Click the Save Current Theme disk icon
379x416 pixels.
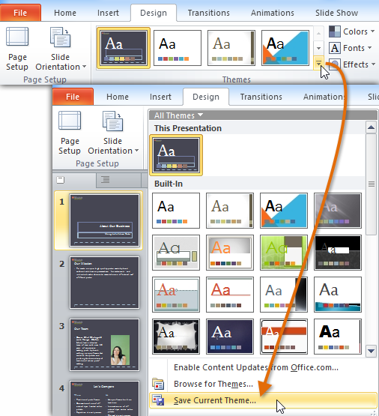coord(158,400)
